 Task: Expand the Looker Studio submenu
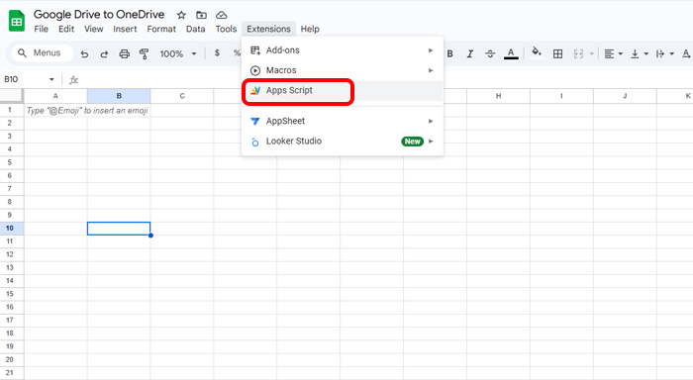point(343,142)
